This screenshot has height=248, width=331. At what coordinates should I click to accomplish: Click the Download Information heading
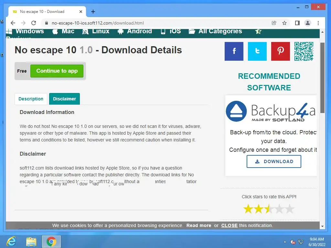tap(47, 112)
